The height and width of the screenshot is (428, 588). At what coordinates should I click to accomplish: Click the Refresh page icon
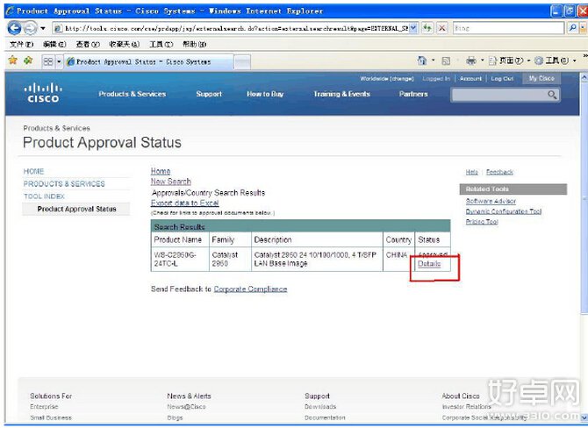click(427, 28)
